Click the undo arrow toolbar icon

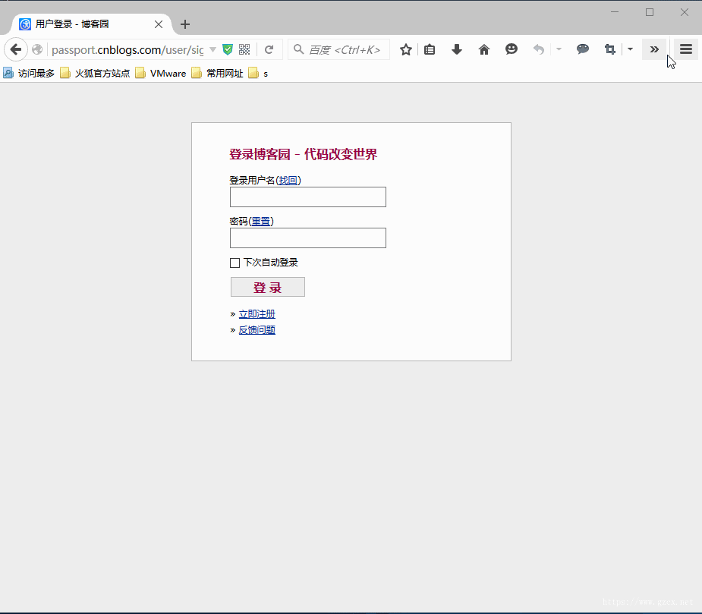pos(539,49)
